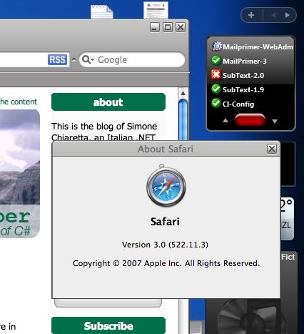Click the Safari compass logo
Viewport: 304px width, 334px height.
(166, 186)
